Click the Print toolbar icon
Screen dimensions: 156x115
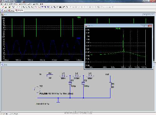64,7
